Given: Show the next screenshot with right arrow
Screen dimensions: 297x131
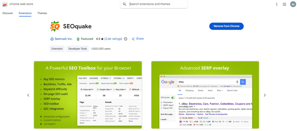Looking at the screenshot, I should pos(265,95).
